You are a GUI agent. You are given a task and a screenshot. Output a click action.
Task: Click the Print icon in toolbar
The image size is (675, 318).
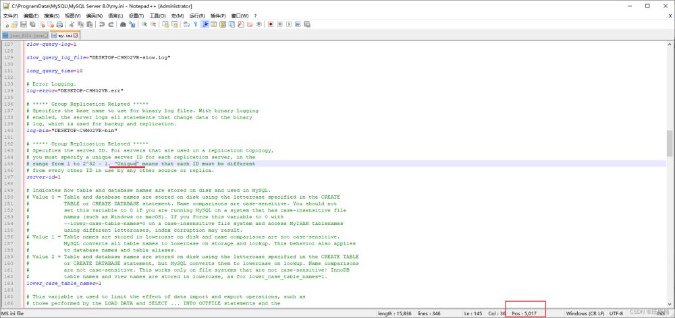coord(61,24)
